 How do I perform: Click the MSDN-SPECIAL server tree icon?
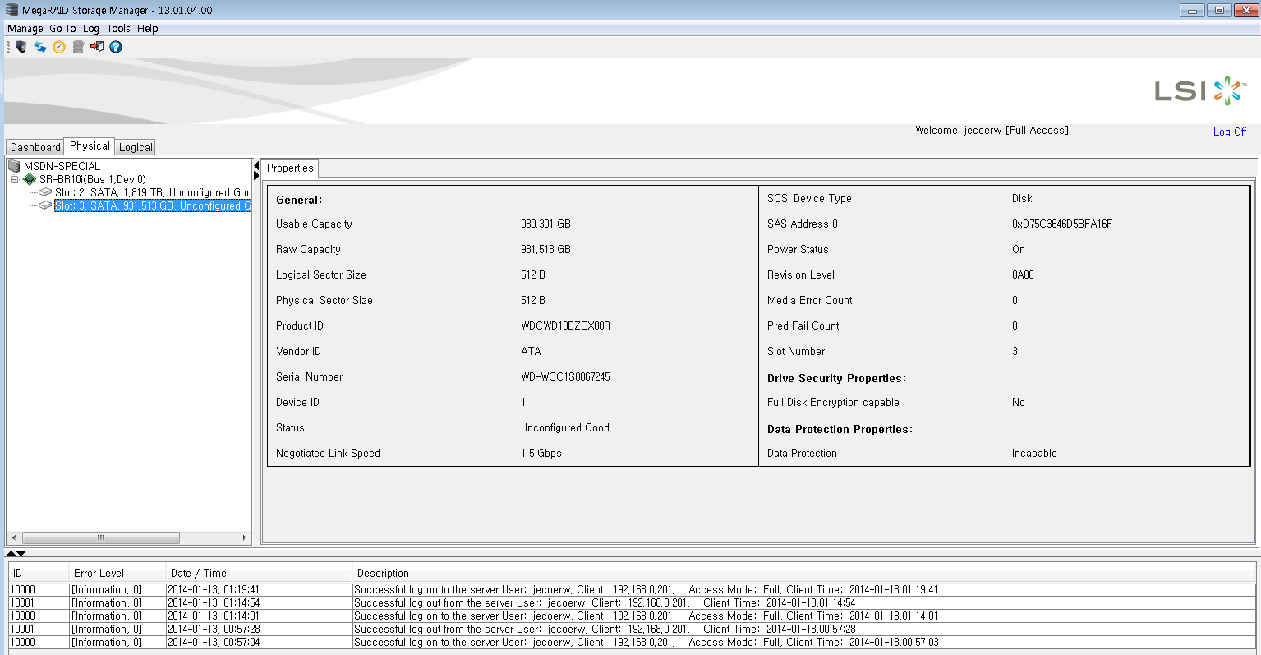pos(14,166)
